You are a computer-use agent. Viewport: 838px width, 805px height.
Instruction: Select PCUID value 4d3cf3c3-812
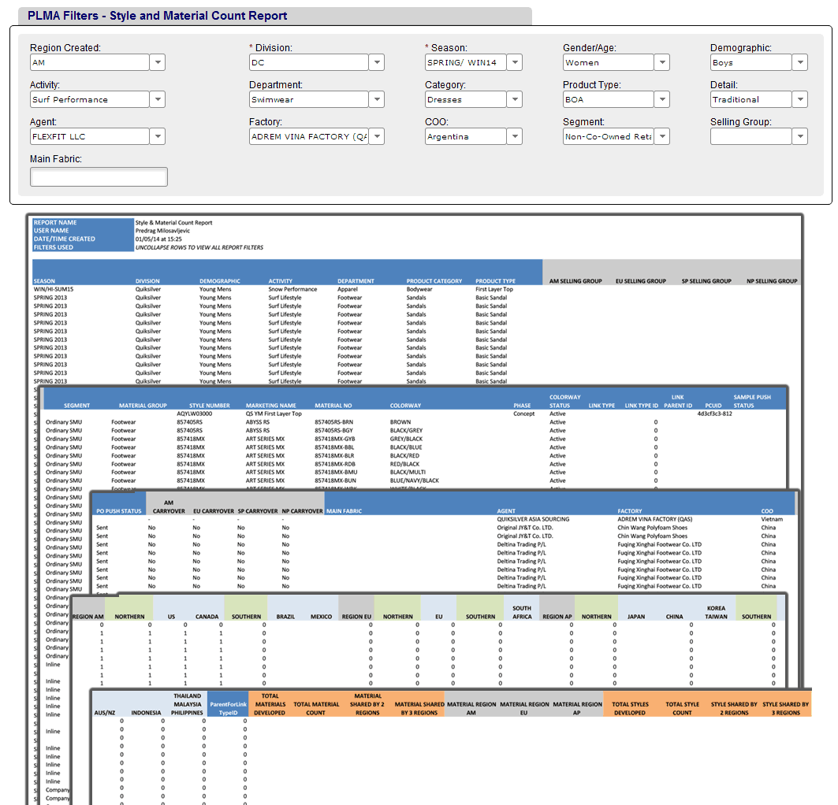(x=714, y=414)
